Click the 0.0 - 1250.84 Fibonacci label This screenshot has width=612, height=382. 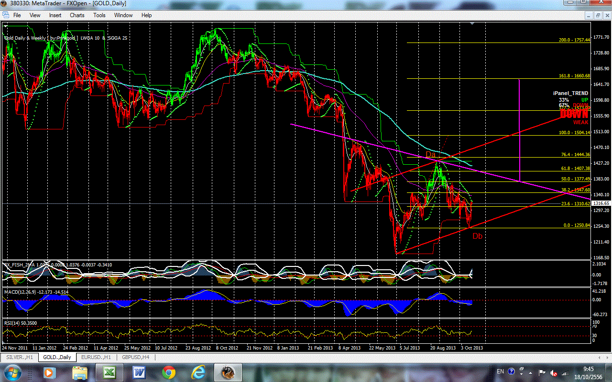click(577, 225)
